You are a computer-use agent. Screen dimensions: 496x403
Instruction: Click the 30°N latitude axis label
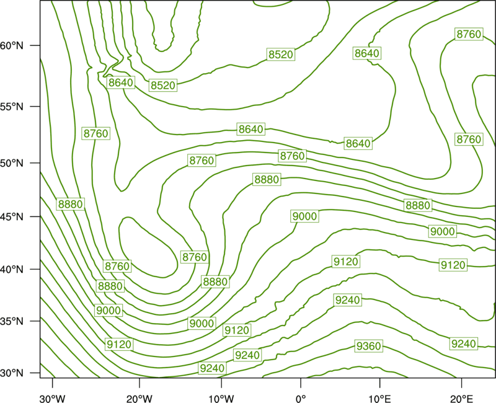12,373
